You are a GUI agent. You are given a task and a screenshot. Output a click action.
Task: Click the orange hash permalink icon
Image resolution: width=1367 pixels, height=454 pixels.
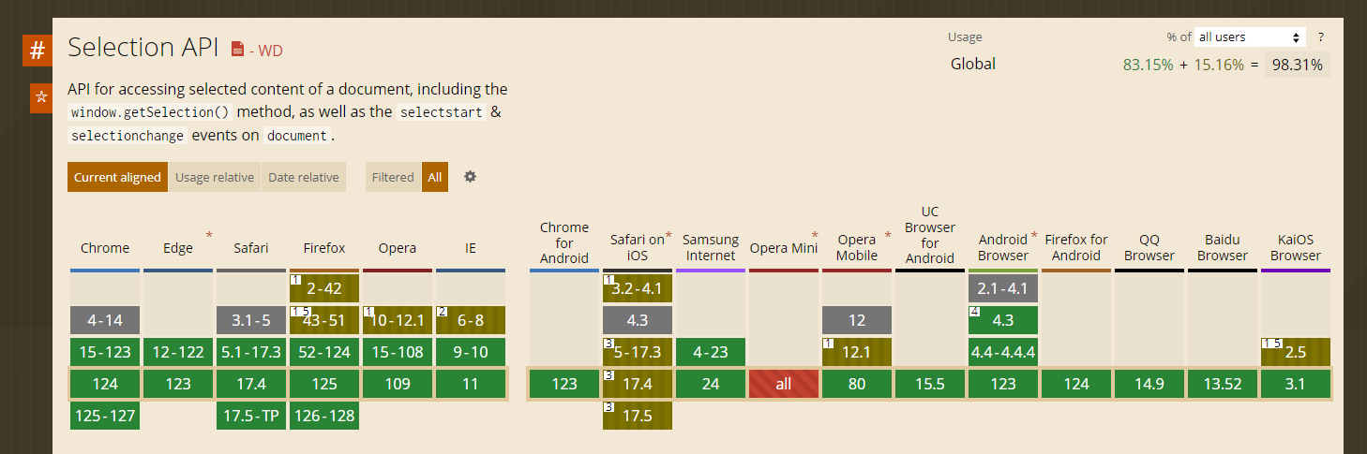click(x=38, y=51)
